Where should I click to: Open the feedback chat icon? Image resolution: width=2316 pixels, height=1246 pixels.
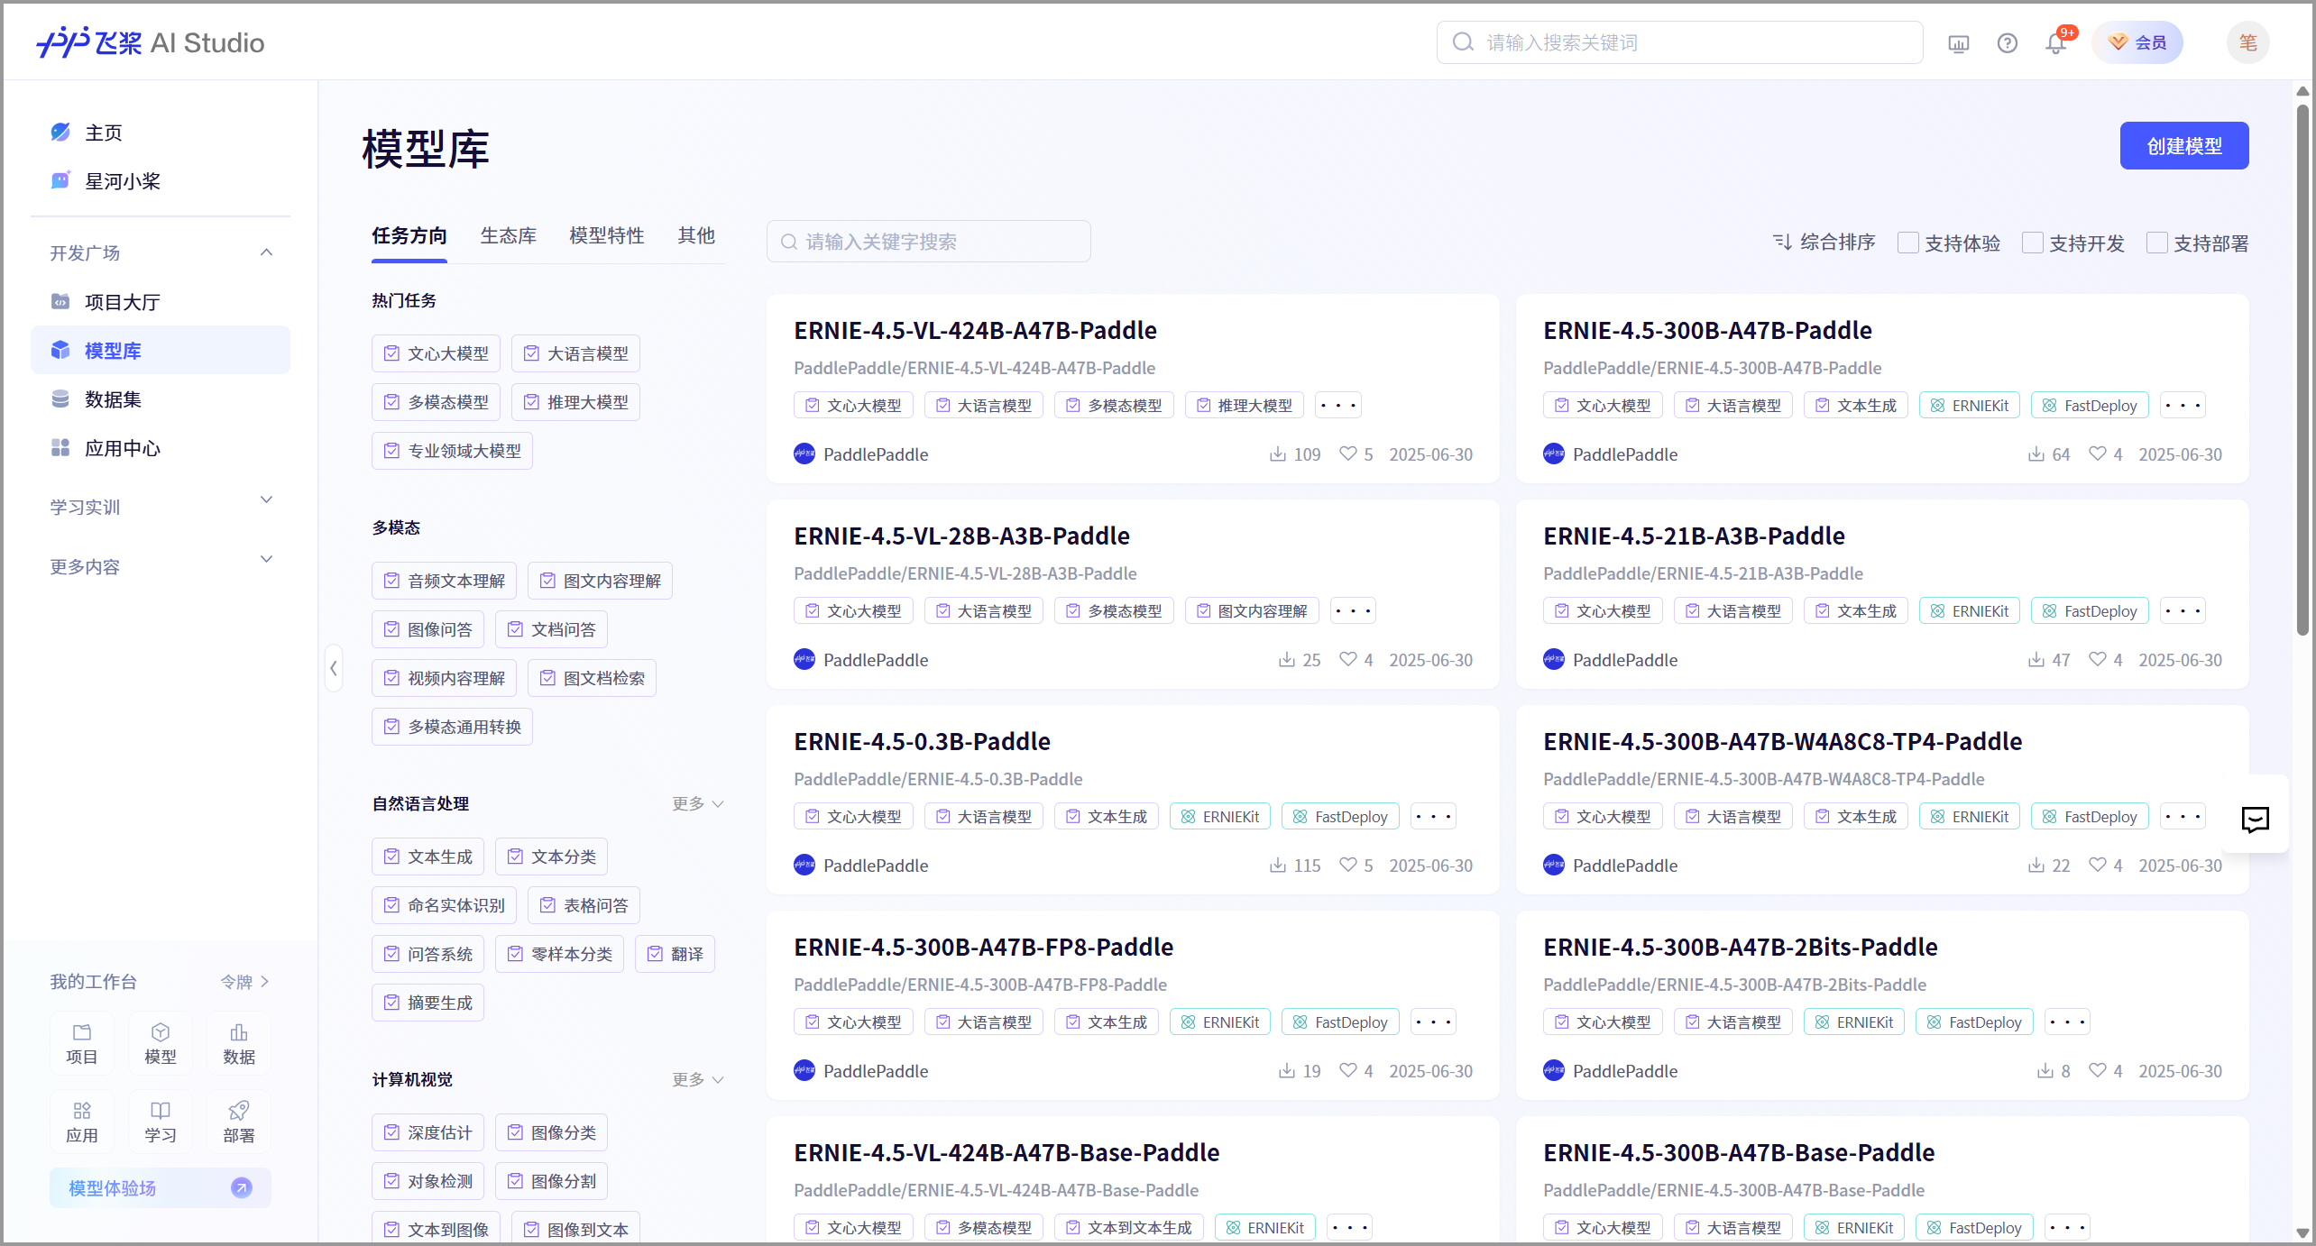click(2255, 819)
